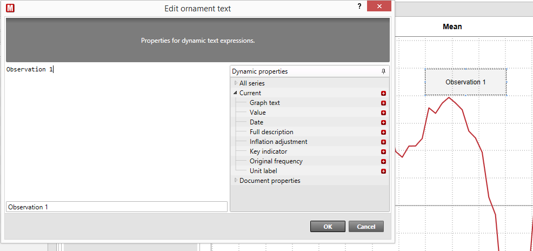Select the Unit label tree item

pos(263,171)
